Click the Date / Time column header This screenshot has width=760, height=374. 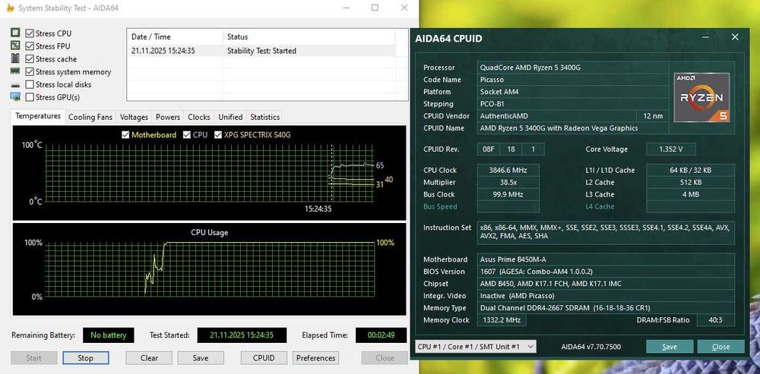(x=175, y=36)
